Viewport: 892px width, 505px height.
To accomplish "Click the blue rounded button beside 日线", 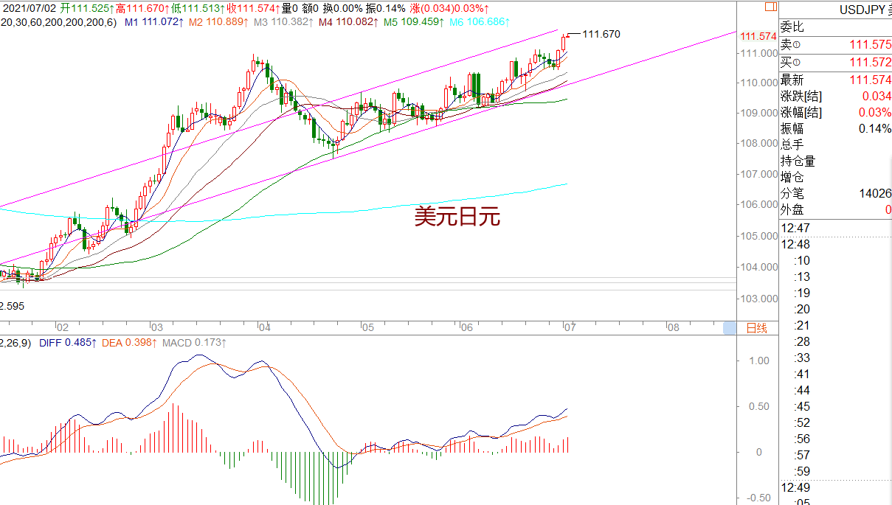I will pyautogui.click(x=730, y=329).
